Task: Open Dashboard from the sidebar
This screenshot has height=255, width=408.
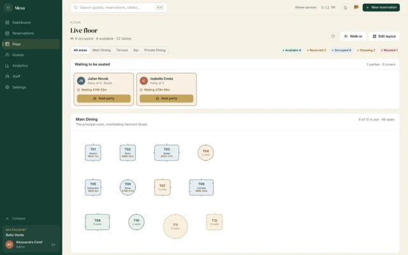Action: tap(31, 22)
